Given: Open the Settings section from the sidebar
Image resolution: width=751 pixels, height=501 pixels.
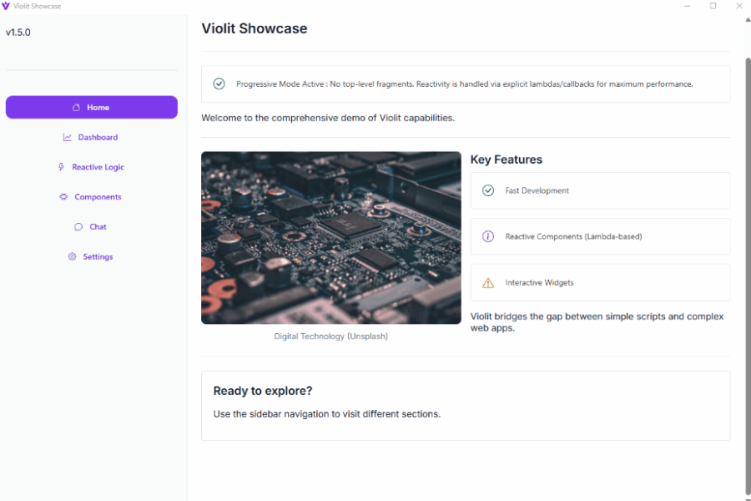Looking at the screenshot, I should tap(90, 256).
